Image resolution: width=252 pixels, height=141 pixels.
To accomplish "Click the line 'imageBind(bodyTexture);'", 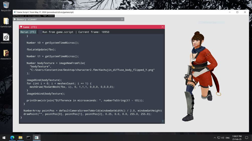I will click(44, 80).
